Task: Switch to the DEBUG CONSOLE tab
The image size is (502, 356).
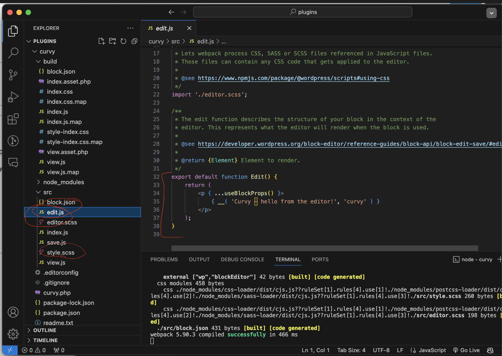Action: [x=242, y=259]
